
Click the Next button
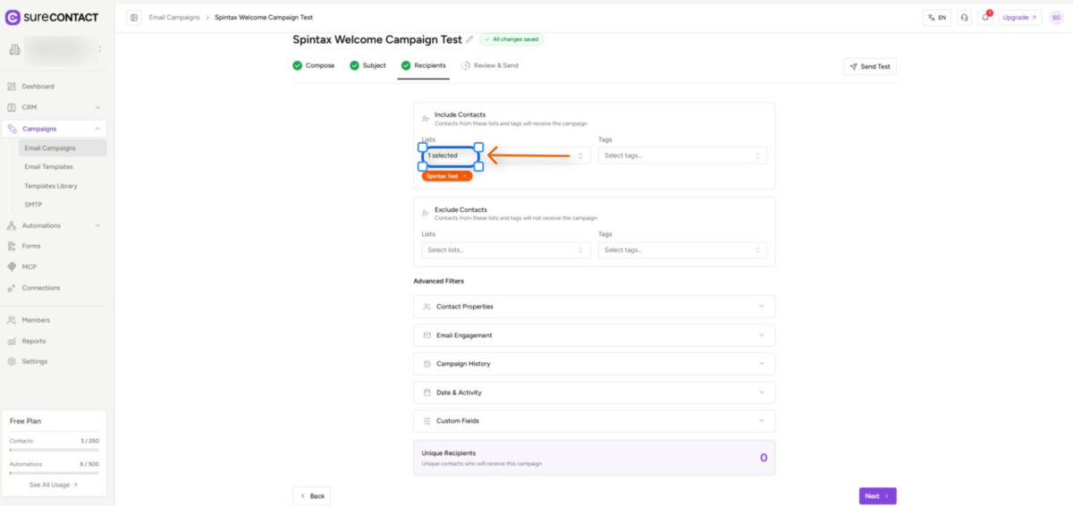point(877,495)
